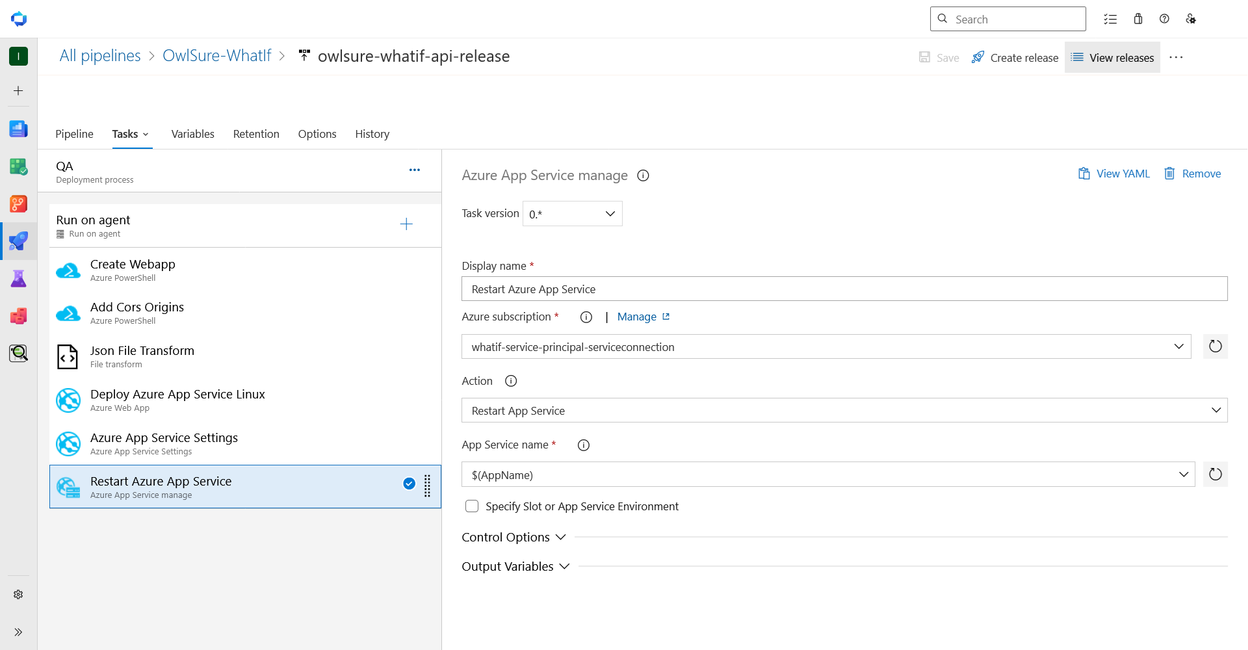1248x650 pixels.
Task: Show App Service name info tooltip
Action: tap(584, 445)
